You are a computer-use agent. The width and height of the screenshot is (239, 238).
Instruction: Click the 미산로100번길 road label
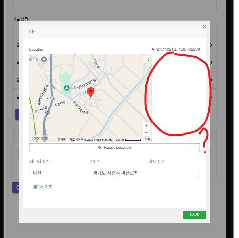(85, 84)
